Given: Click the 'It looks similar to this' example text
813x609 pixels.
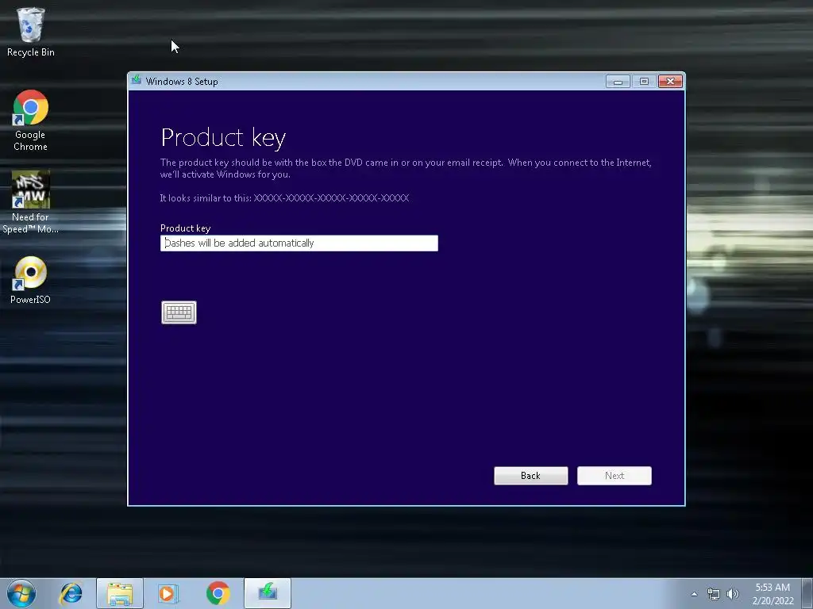Looking at the screenshot, I should coord(284,197).
